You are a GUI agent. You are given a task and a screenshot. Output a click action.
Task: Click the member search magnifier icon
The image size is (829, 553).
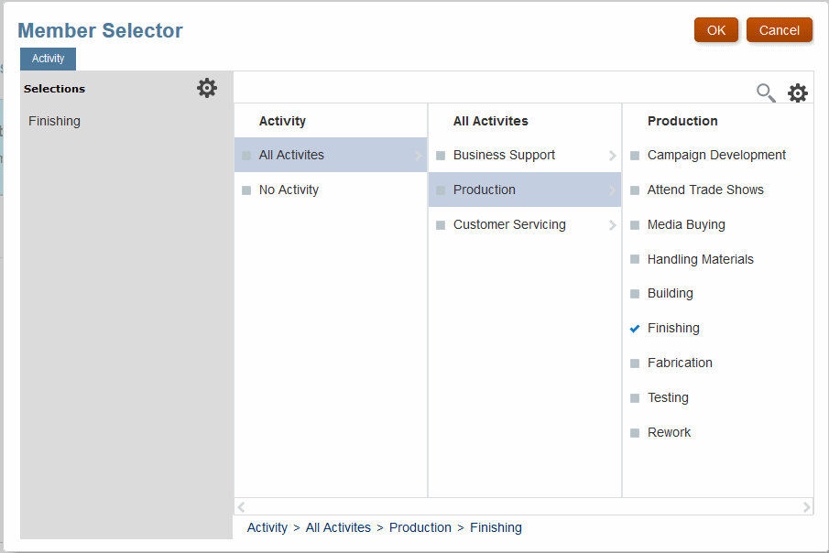765,92
